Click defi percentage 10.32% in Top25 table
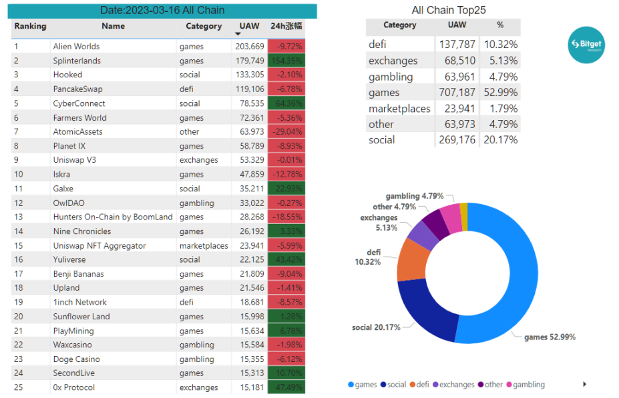Screen dimensions: 619x398 point(501,44)
